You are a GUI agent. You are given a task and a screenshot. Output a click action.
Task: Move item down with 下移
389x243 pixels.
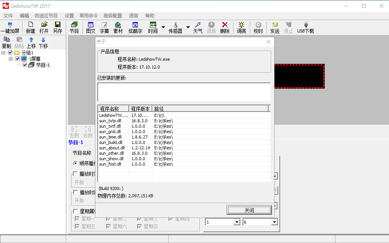[43, 43]
